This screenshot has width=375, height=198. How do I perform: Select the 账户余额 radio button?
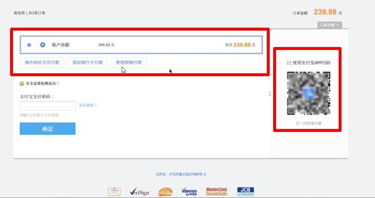29,45
